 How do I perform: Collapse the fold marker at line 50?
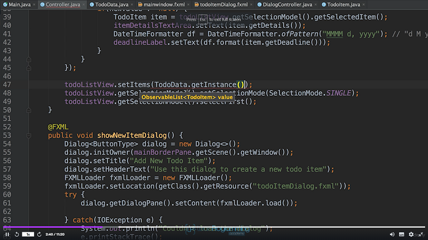(x=28, y=110)
